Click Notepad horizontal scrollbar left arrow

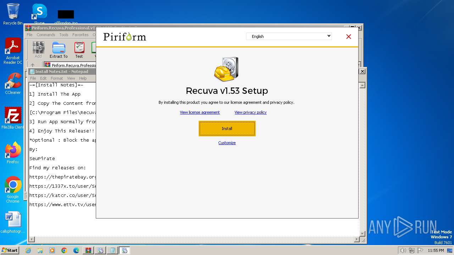[x=32, y=240]
